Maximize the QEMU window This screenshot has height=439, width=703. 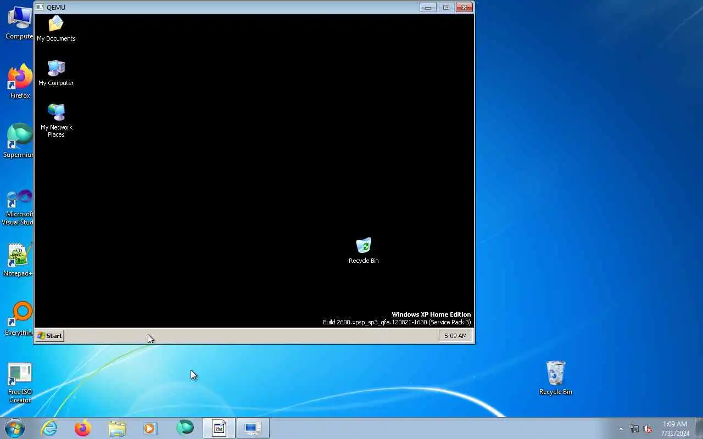(446, 8)
